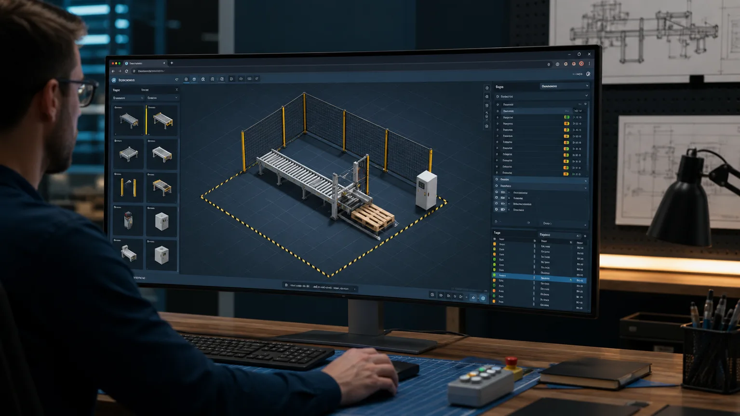Toggle the all-green status switch in the object tree

coord(566,117)
